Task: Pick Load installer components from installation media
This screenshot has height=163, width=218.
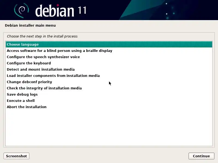Action: click(x=109, y=76)
